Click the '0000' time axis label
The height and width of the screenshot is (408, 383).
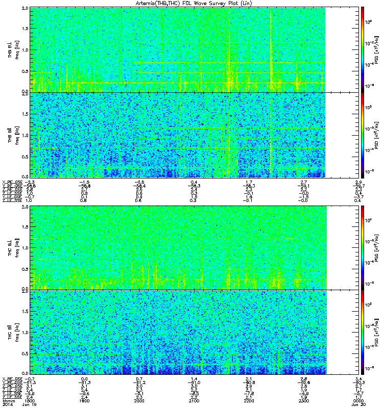[x=359, y=401]
